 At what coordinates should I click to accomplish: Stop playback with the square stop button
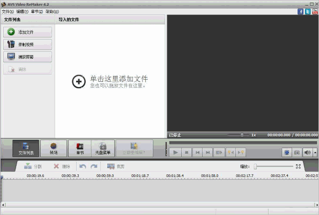coord(187,152)
